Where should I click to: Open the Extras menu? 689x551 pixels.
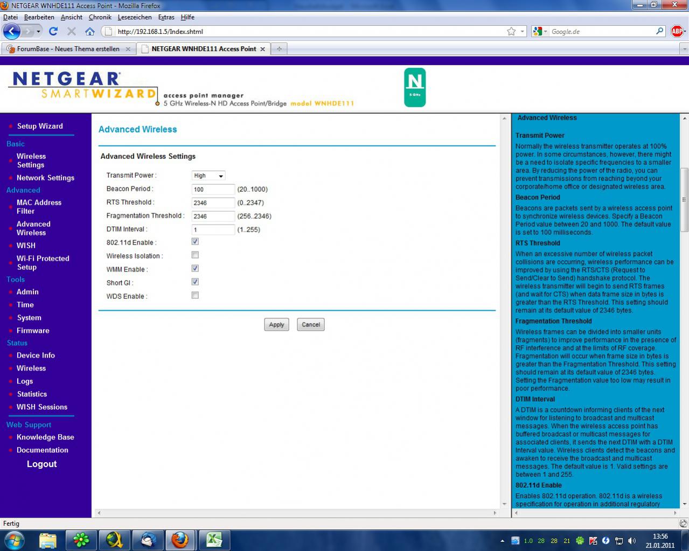click(166, 17)
